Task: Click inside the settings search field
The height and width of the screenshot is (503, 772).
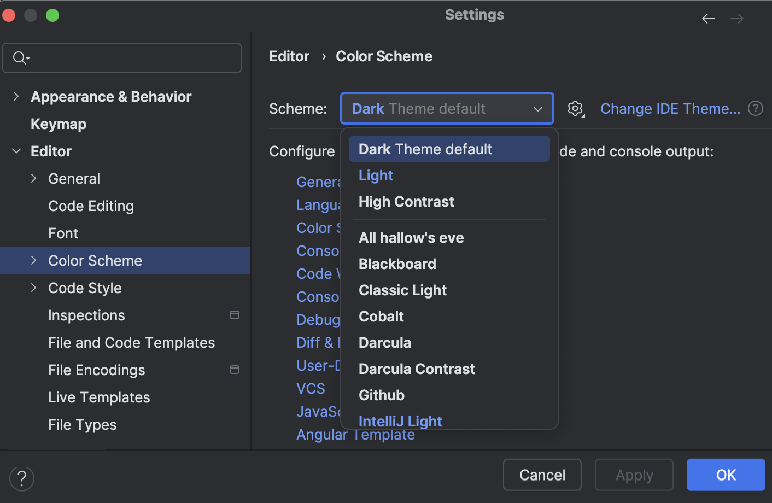Action: click(122, 57)
